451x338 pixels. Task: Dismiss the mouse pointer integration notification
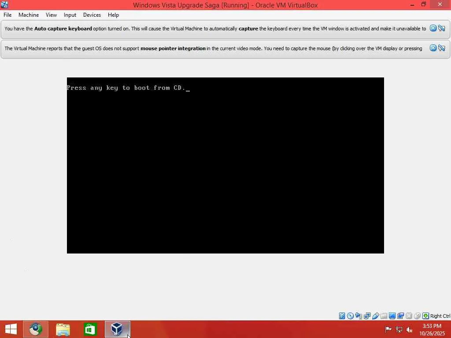(433, 48)
